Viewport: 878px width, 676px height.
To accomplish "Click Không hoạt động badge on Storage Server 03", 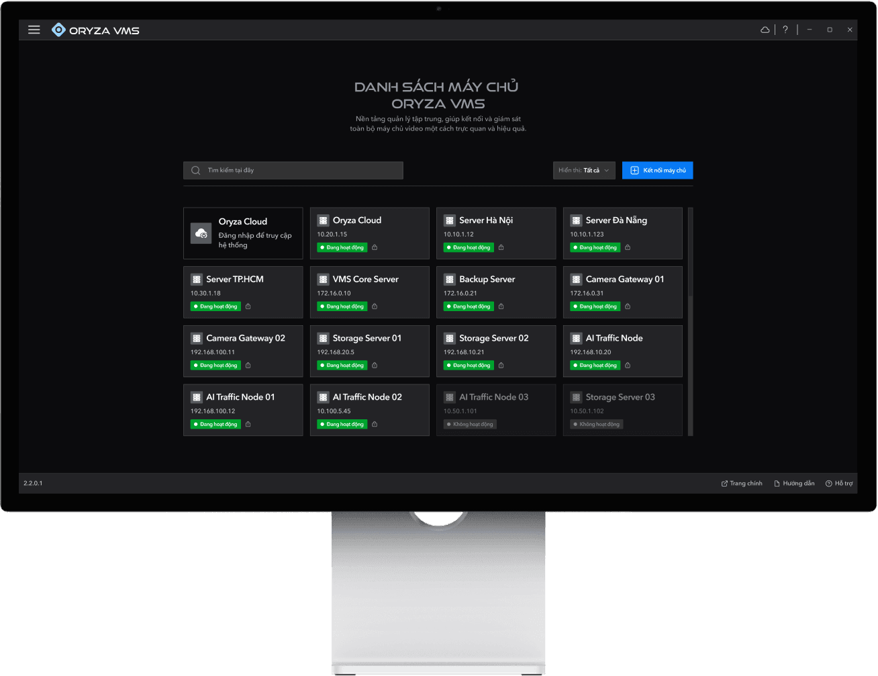I will pos(597,424).
